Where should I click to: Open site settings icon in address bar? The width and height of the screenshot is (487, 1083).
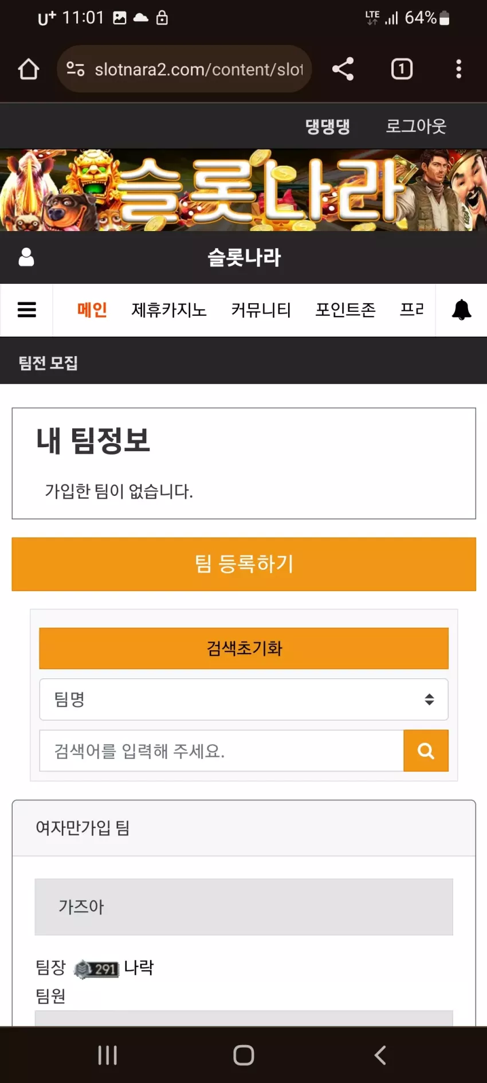[x=76, y=69]
